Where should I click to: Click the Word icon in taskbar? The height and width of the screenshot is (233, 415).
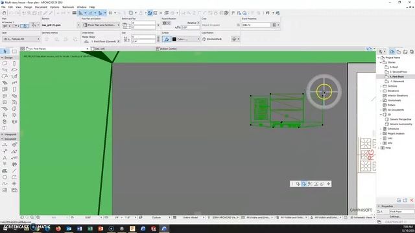pyautogui.click(x=79, y=228)
